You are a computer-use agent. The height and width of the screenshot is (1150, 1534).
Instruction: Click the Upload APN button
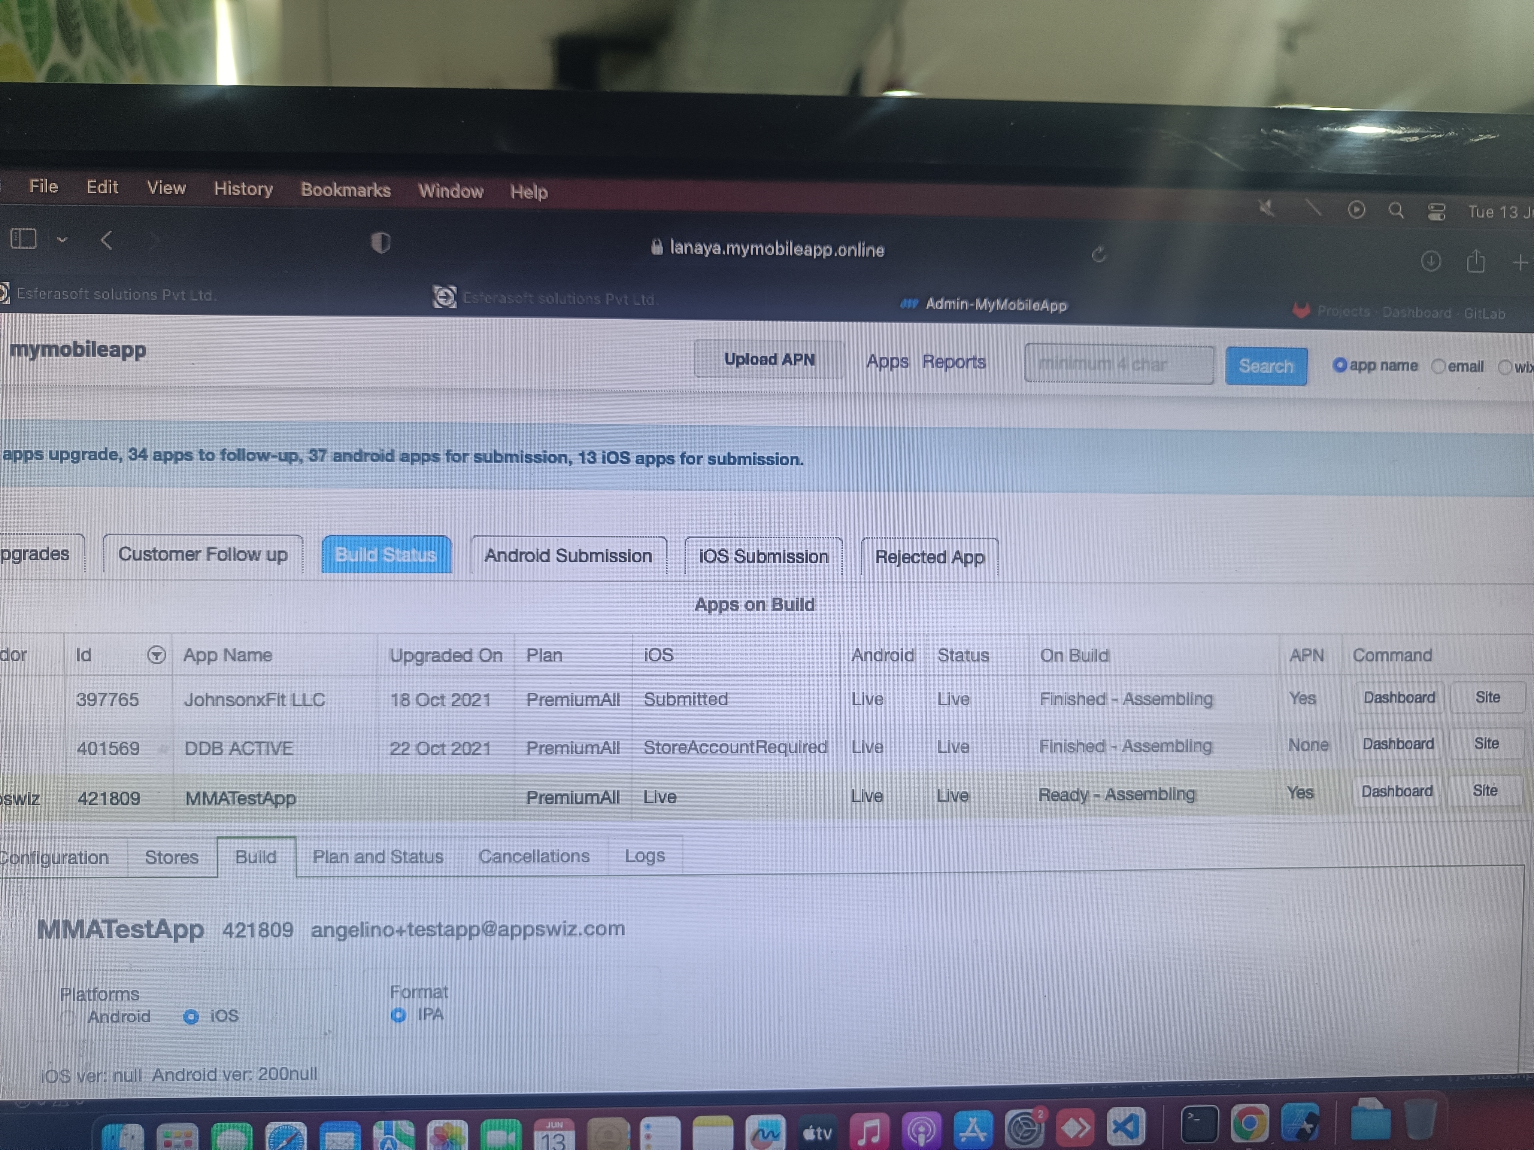coord(768,359)
